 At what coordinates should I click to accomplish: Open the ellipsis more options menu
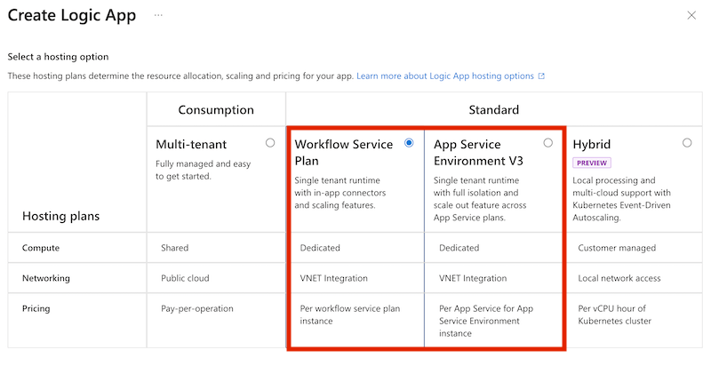158,16
